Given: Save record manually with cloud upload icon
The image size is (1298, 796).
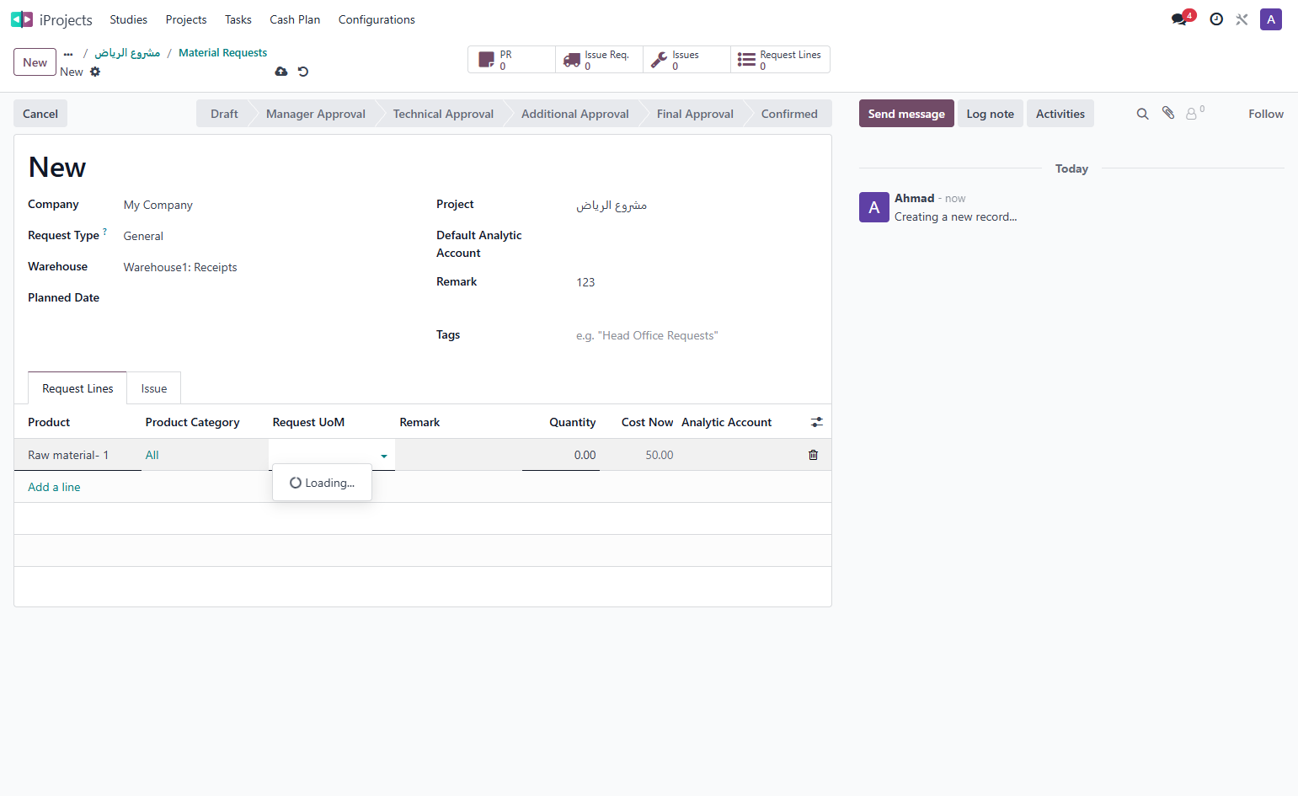Looking at the screenshot, I should tap(281, 72).
